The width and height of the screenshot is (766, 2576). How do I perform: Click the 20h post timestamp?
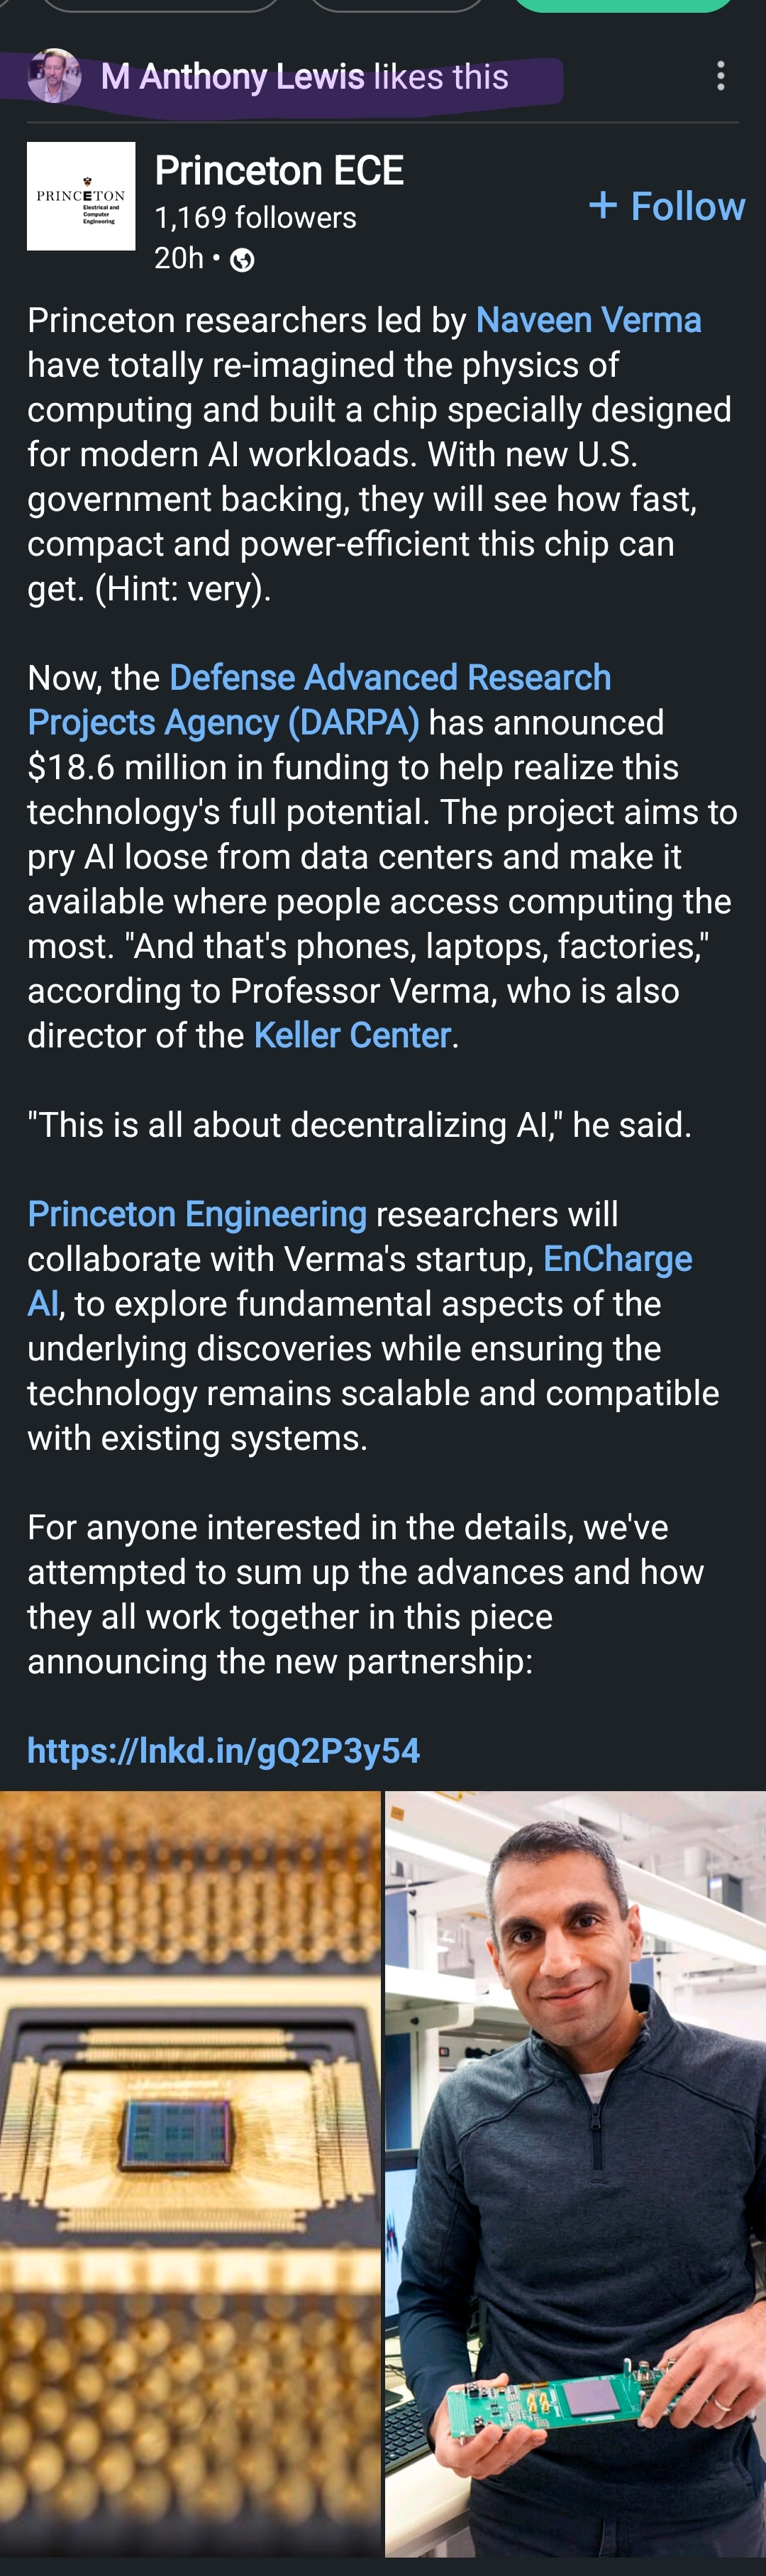[179, 259]
